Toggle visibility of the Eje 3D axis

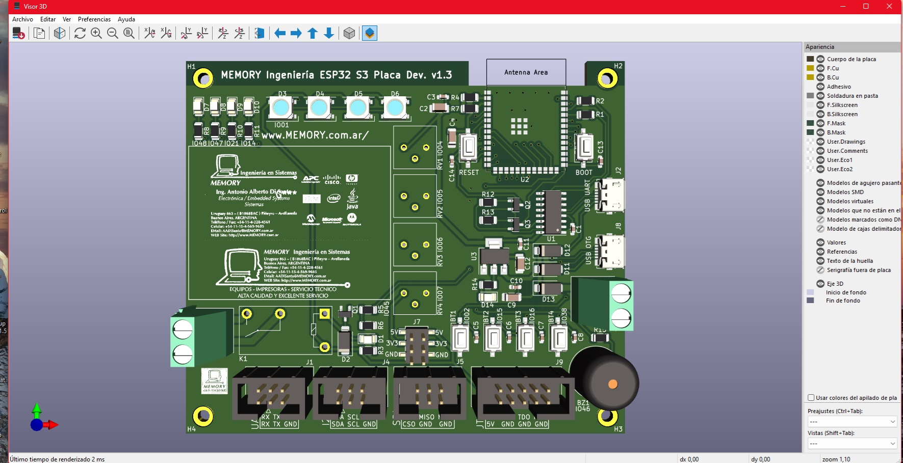[820, 283]
